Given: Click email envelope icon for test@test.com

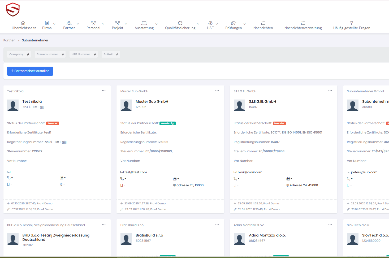Looking at the screenshot, I should point(122,172).
